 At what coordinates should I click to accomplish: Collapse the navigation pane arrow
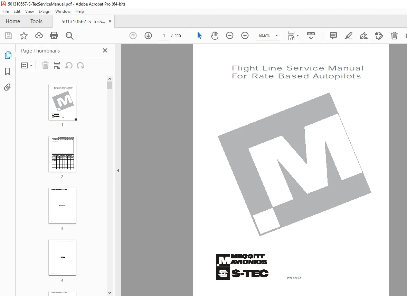tap(118, 170)
